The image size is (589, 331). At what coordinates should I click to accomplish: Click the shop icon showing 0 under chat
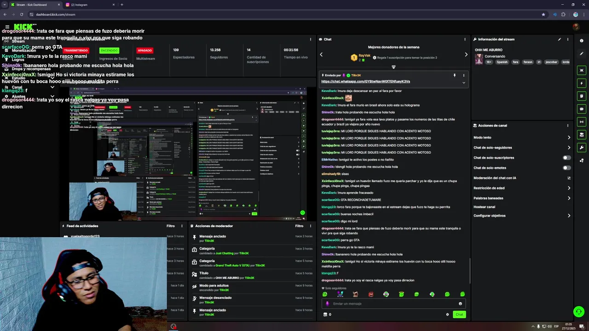tap(327, 314)
